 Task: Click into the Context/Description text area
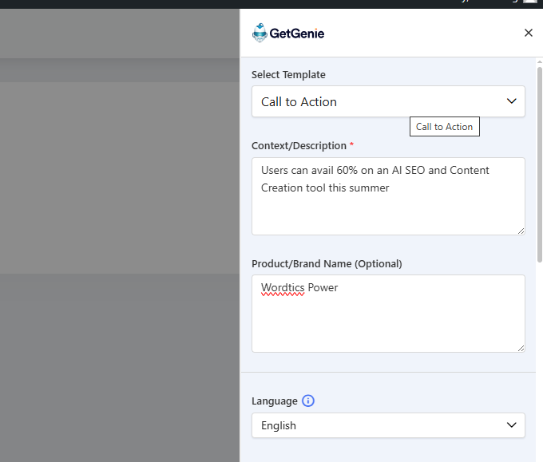point(388,196)
